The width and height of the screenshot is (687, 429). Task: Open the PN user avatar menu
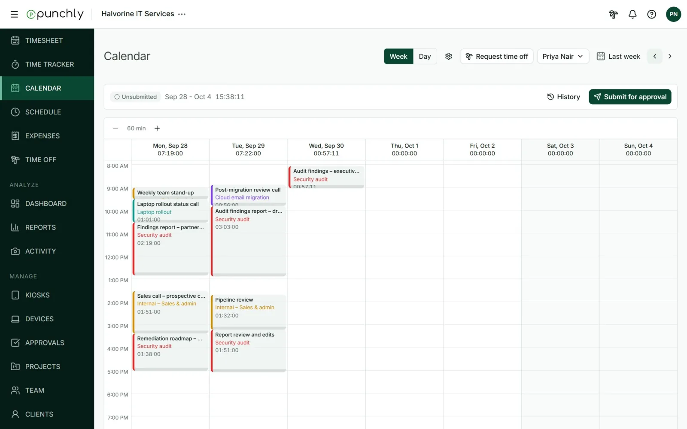pyautogui.click(x=673, y=14)
